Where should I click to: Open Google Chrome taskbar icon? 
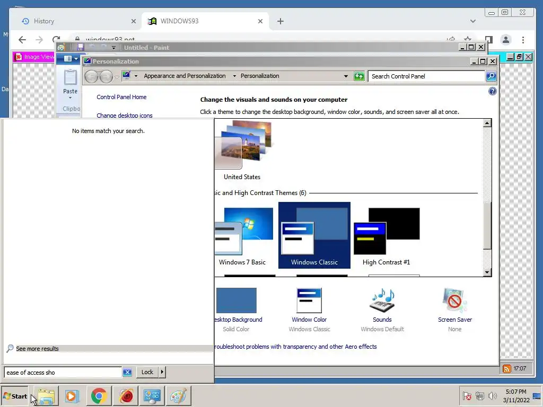tap(99, 396)
